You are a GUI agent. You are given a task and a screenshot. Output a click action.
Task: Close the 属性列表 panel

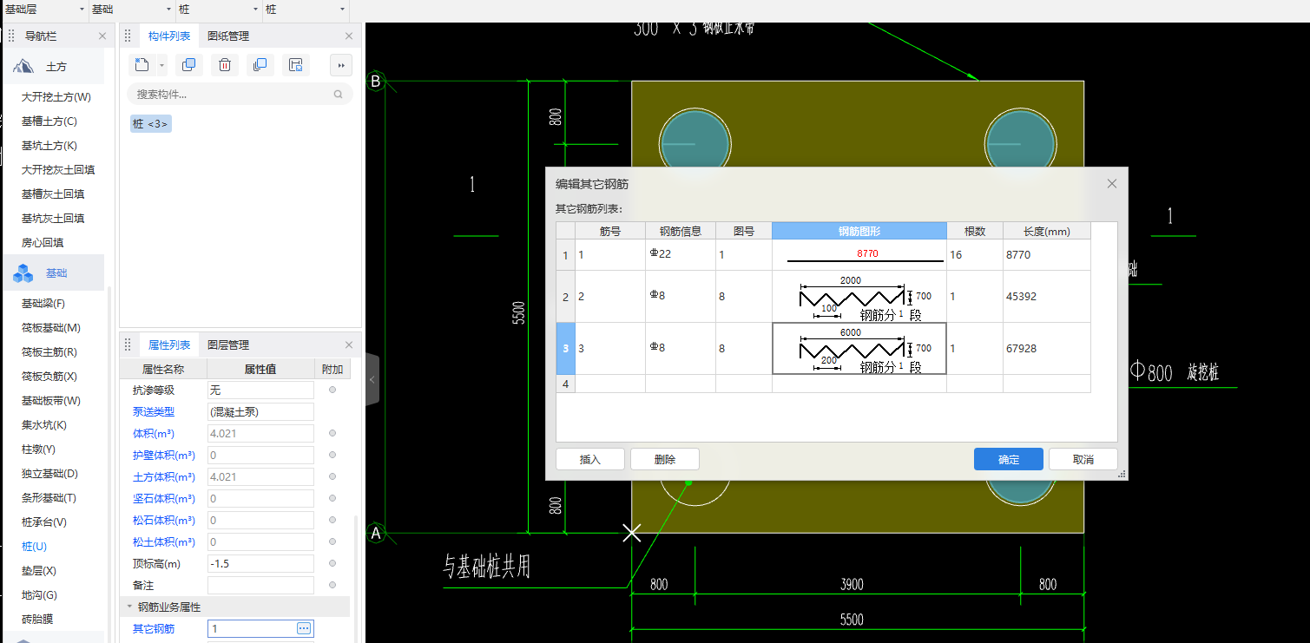click(x=349, y=344)
